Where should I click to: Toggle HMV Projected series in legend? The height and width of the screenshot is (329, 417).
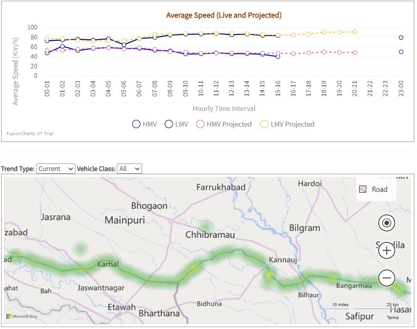click(229, 124)
